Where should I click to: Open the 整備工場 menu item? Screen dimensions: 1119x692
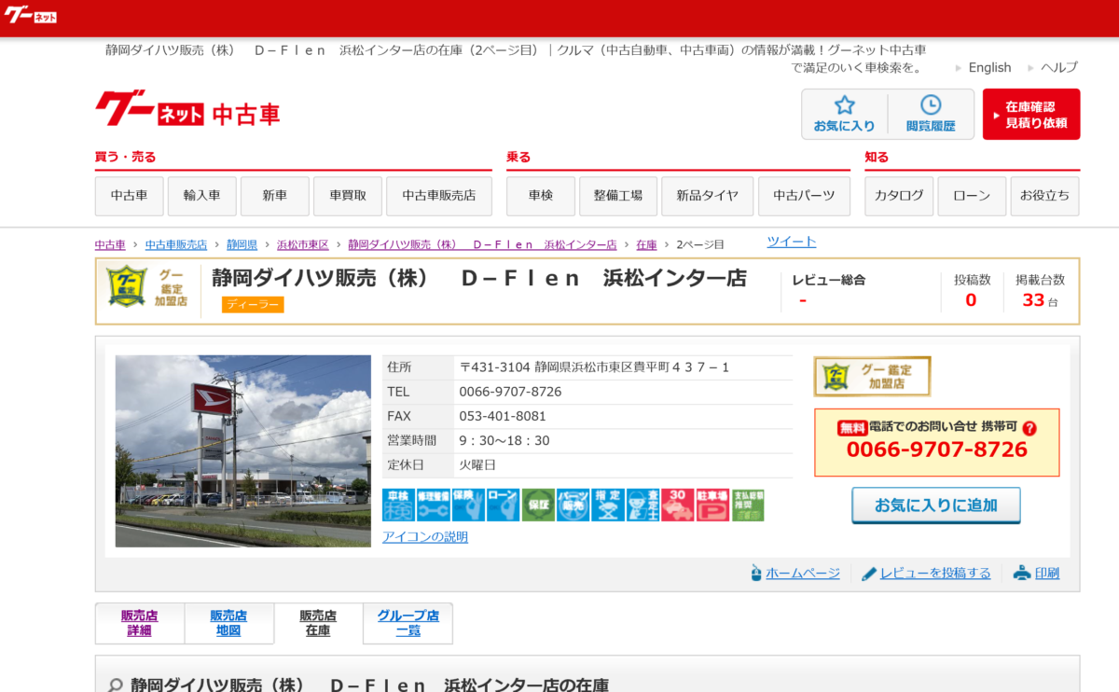coord(617,196)
